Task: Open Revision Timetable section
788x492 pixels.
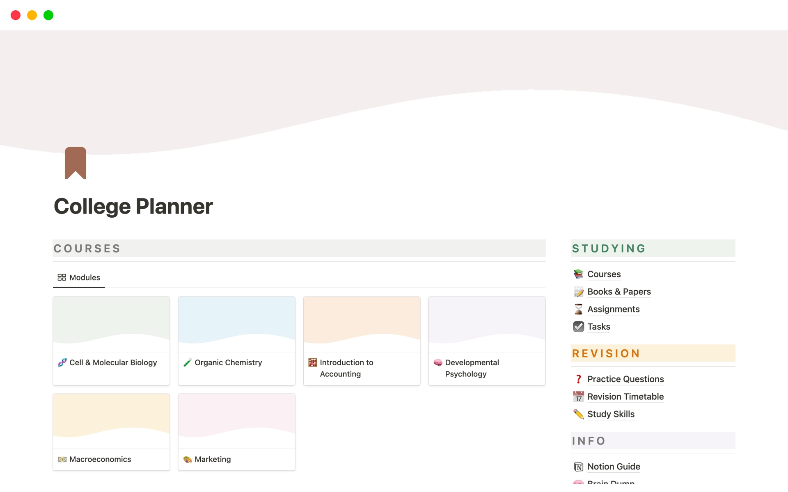Action: pyautogui.click(x=625, y=396)
